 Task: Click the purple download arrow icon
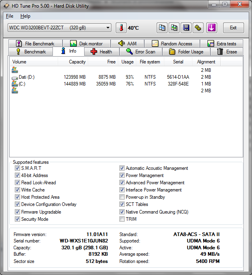(x=212, y=28)
